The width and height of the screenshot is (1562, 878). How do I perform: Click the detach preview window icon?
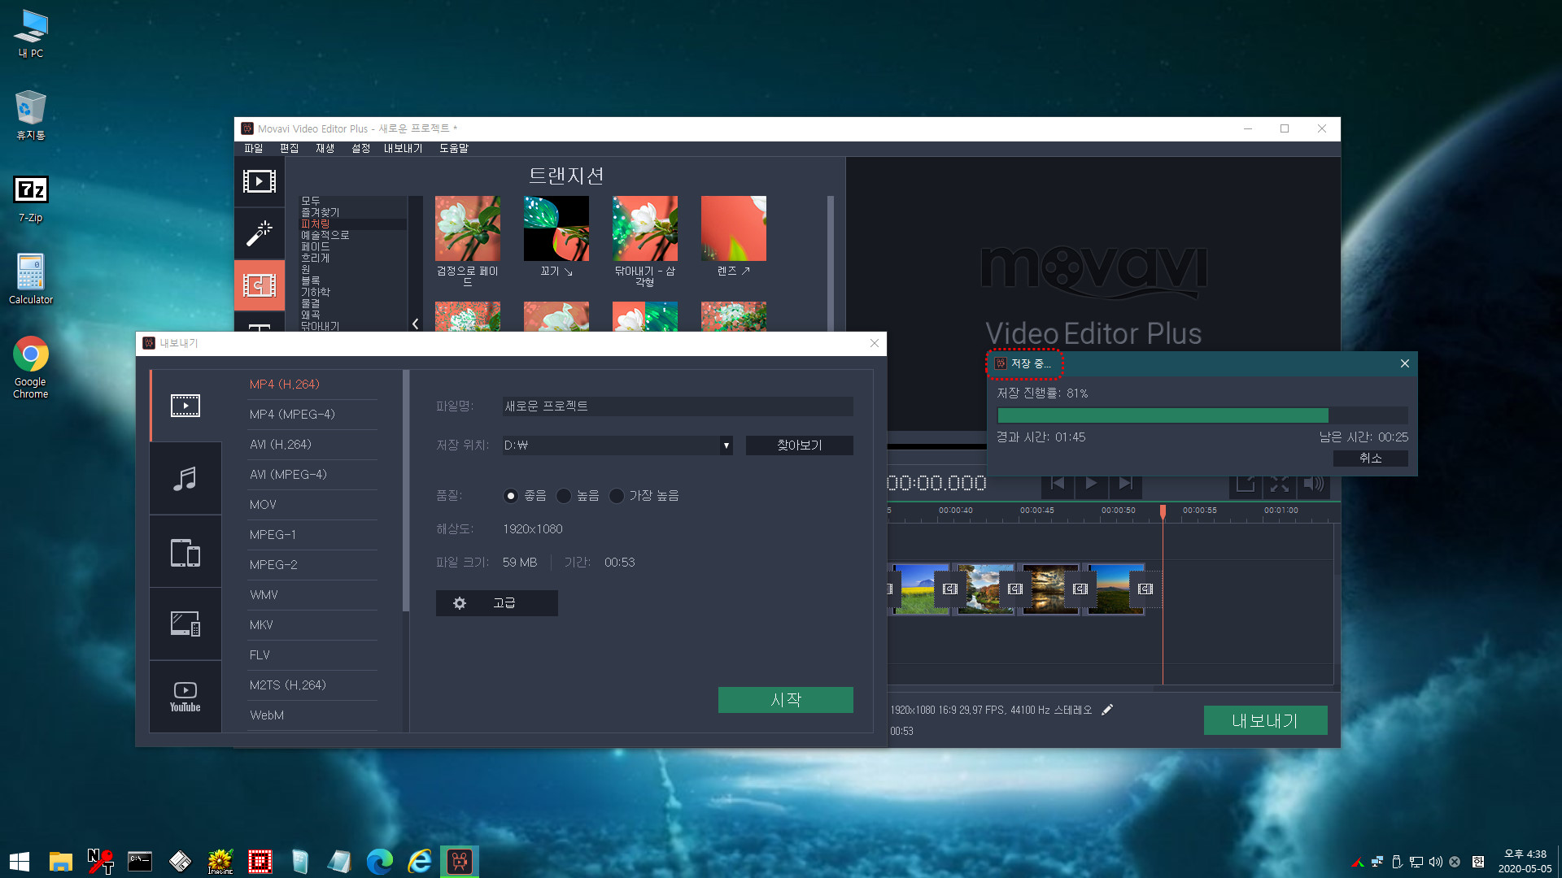point(1245,484)
